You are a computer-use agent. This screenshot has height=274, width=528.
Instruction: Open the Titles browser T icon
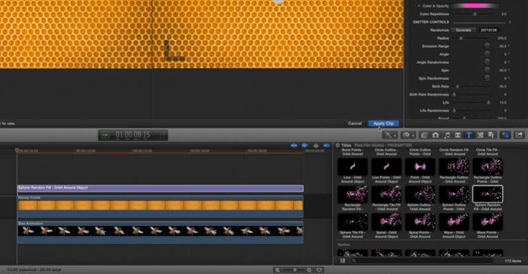tap(469, 135)
